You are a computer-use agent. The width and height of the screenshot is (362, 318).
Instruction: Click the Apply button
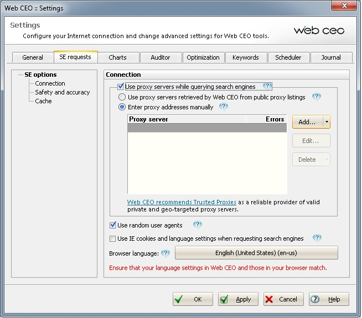tap(238, 299)
